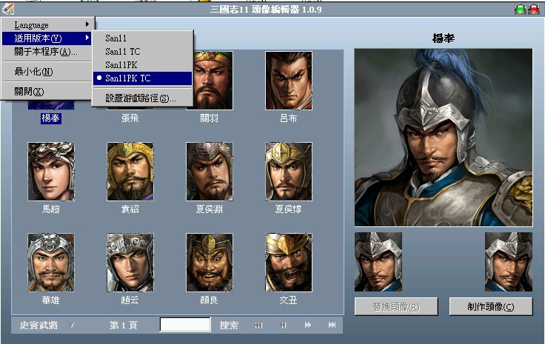The width and height of the screenshot is (545, 344).
Task: Expand the 适用版本(V) submenu arrow
Action: [x=87, y=38]
